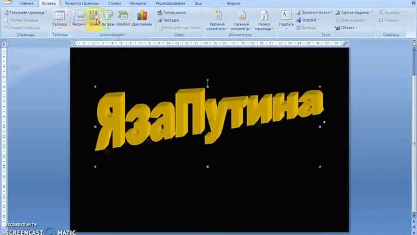
Task: Click the Страницы group label
Action: (25, 35)
